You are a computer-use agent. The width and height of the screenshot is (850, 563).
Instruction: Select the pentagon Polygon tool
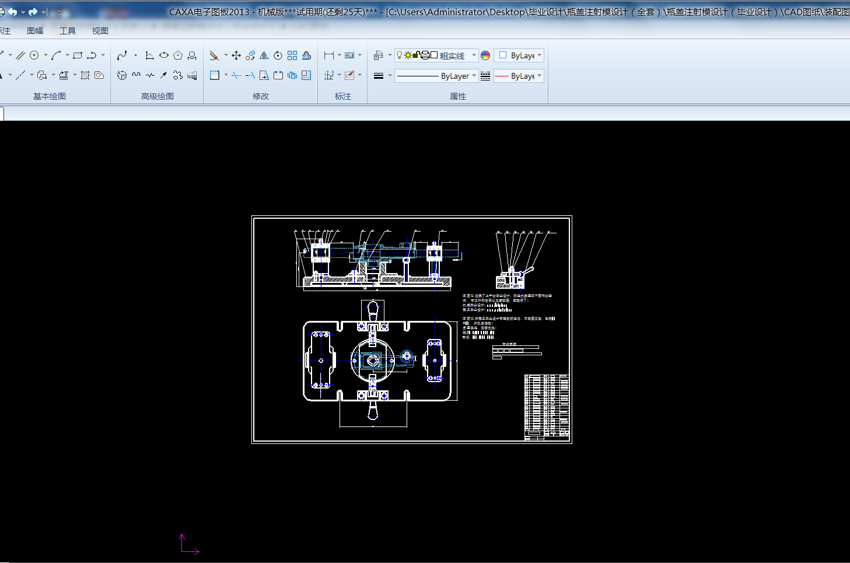coord(178,55)
